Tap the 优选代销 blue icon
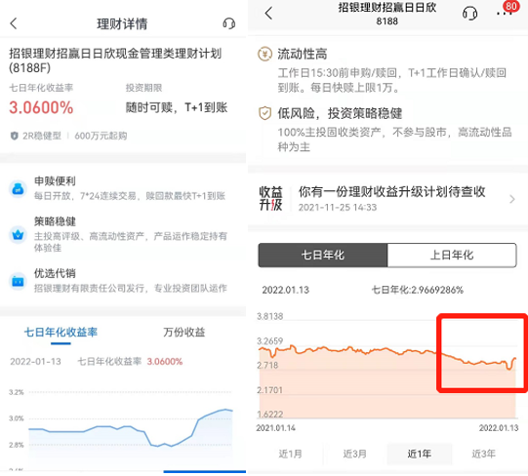528x476 pixels. pos(18,281)
